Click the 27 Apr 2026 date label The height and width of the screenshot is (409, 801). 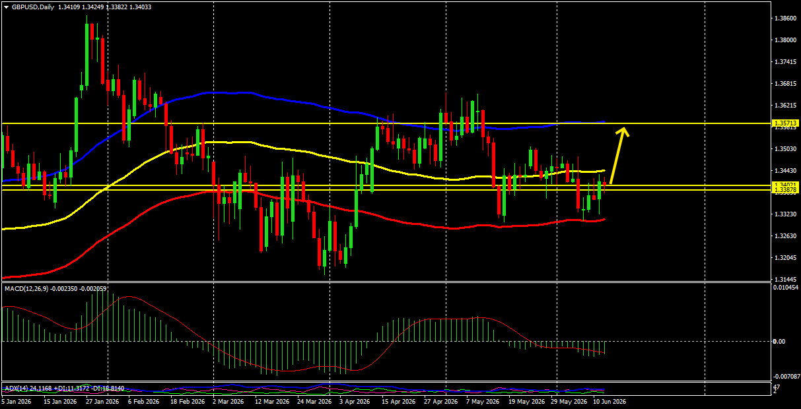pyautogui.click(x=441, y=401)
